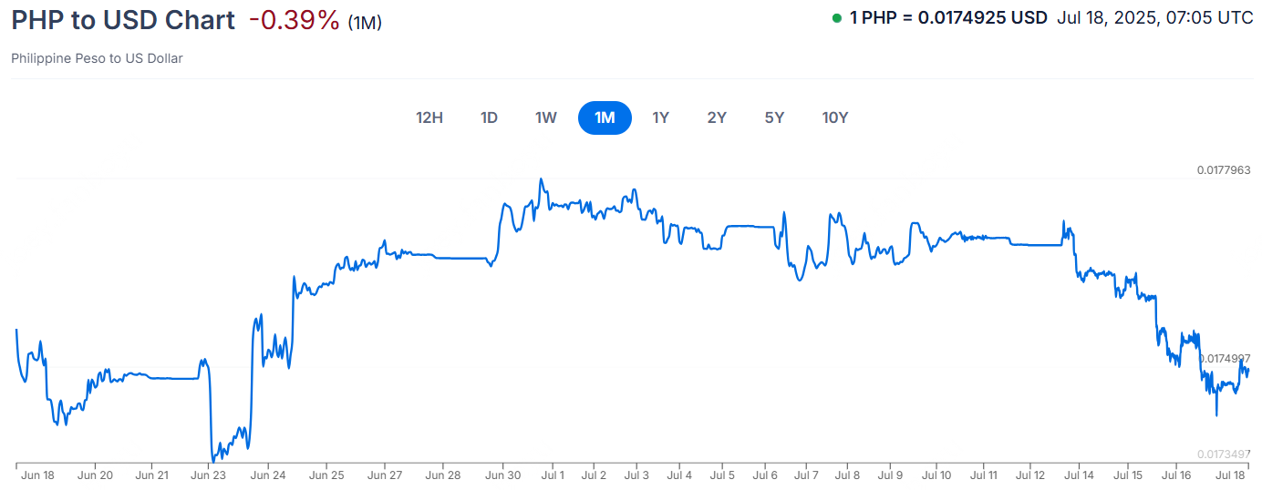Switch to the 2Y range

pos(717,117)
